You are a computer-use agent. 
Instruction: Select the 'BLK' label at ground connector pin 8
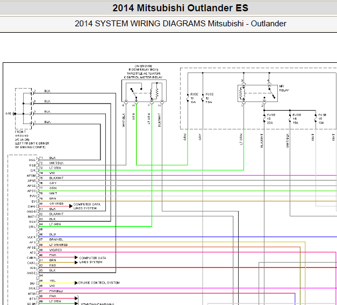(47, 101)
